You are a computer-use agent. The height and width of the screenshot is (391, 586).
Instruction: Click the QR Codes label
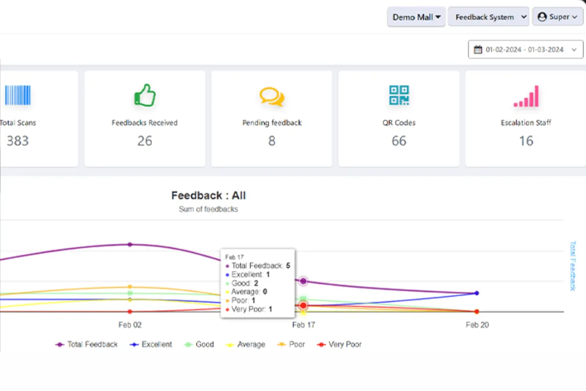point(399,123)
